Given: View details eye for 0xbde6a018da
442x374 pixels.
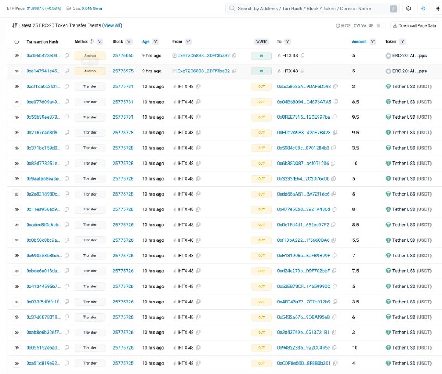Looking at the screenshot, I should (x=17, y=271).
